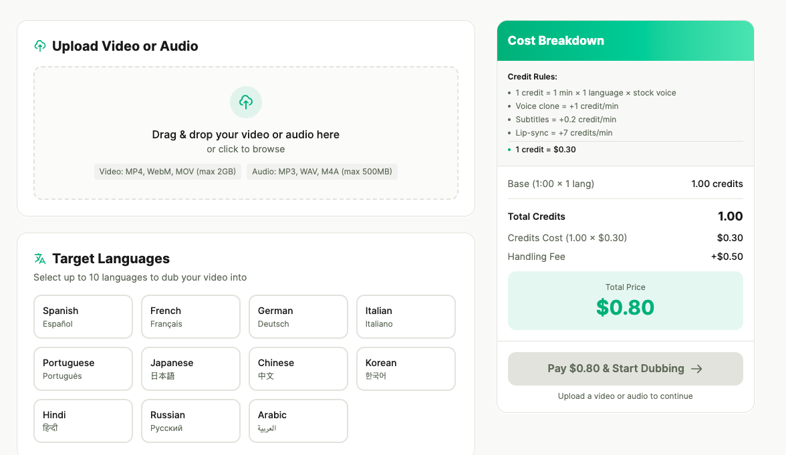Image resolution: width=786 pixels, height=455 pixels.
Task: Select Portuguese for dubbing
Action: tap(83, 368)
